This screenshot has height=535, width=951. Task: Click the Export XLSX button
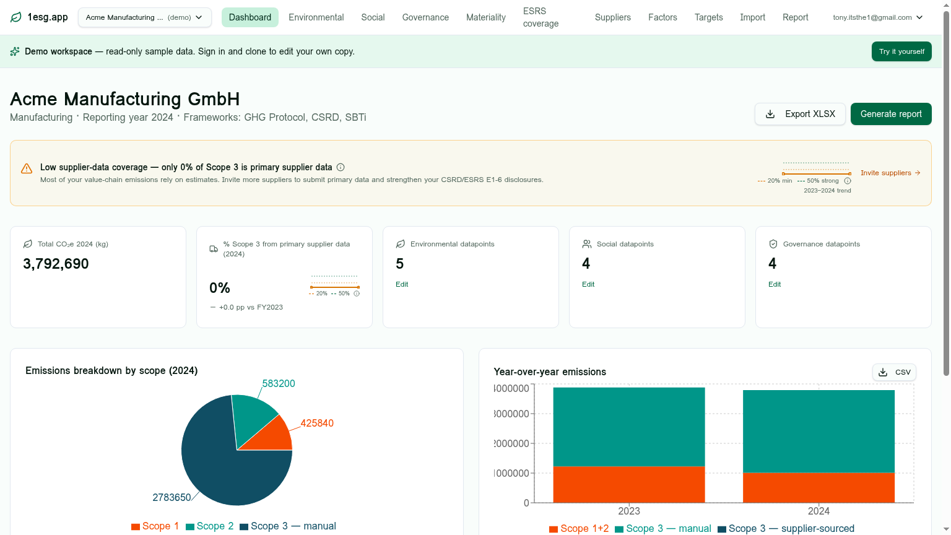pos(800,114)
